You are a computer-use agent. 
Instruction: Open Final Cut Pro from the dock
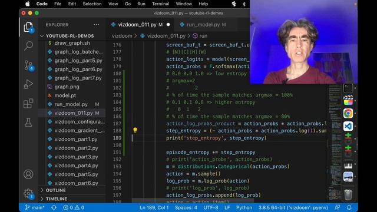point(348,101)
